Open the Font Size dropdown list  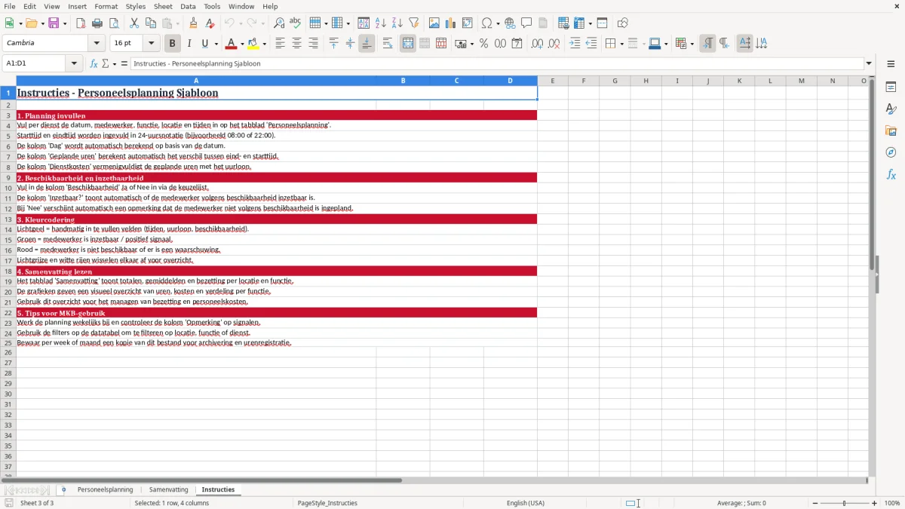pos(151,44)
